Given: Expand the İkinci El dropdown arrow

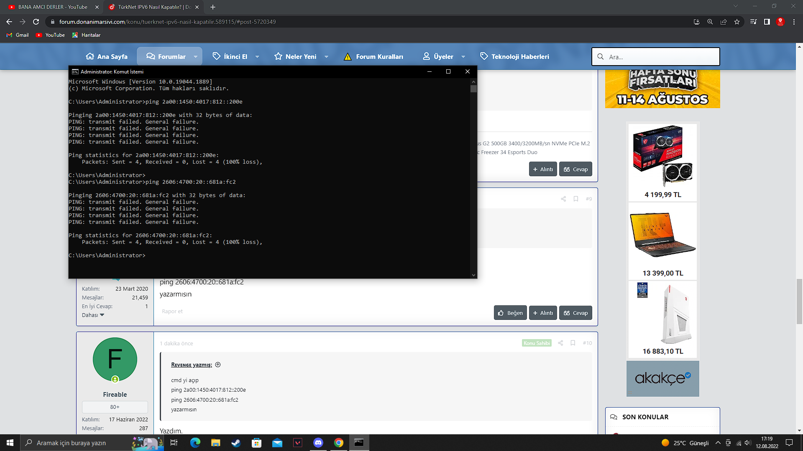Looking at the screenshot, I should coord(257,57).
